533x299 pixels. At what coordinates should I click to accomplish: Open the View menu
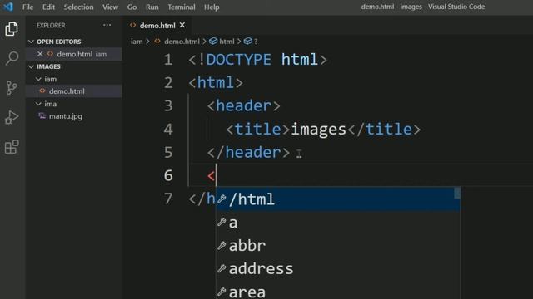111,7
